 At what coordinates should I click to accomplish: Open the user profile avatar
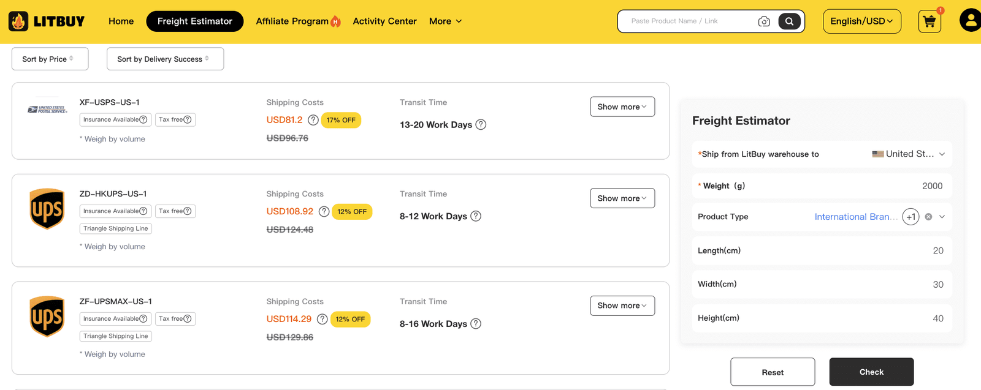click(971, 20)
